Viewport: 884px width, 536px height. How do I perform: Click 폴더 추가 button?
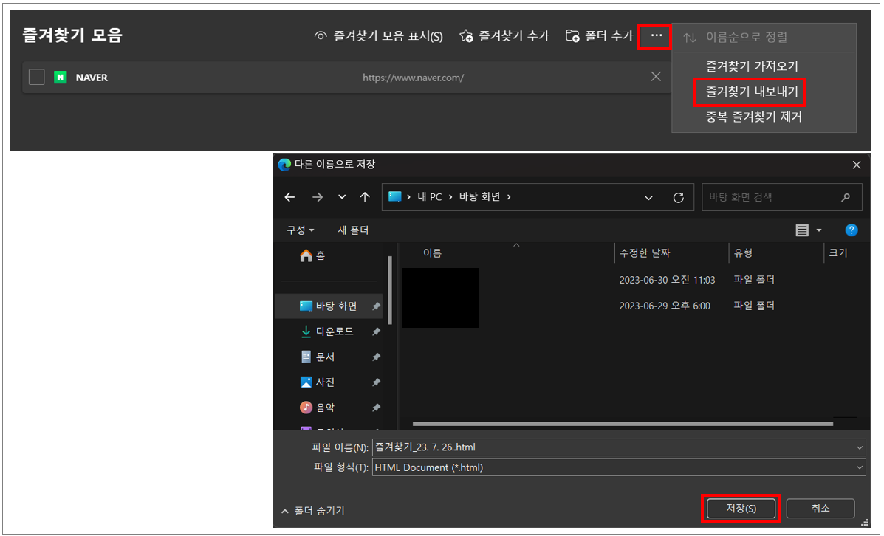(x=599, y=36)
